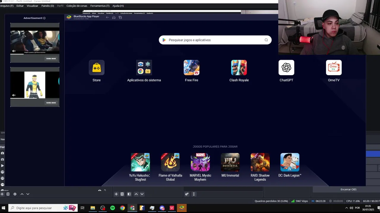Open audio mixer advanced settings gears
The image size is (380, 213).
(x=187, y=194)
